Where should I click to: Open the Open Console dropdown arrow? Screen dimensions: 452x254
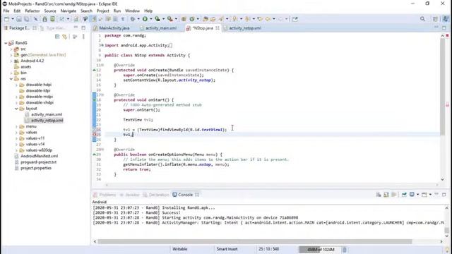point(430,195)
